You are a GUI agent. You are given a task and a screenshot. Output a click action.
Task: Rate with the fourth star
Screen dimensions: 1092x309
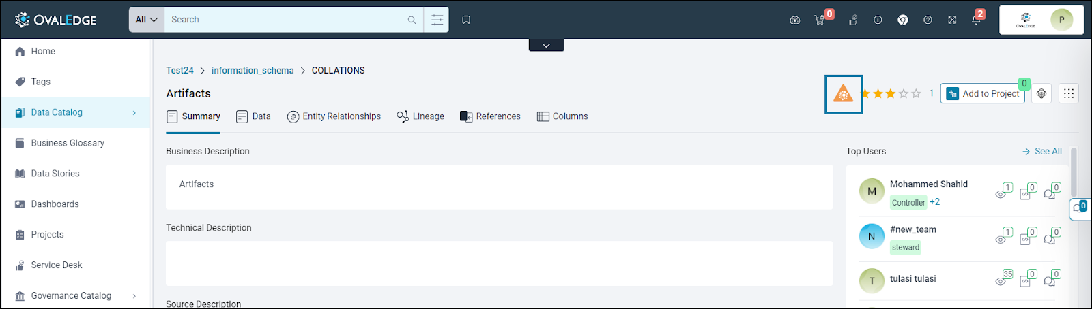[x=904, y=94]
